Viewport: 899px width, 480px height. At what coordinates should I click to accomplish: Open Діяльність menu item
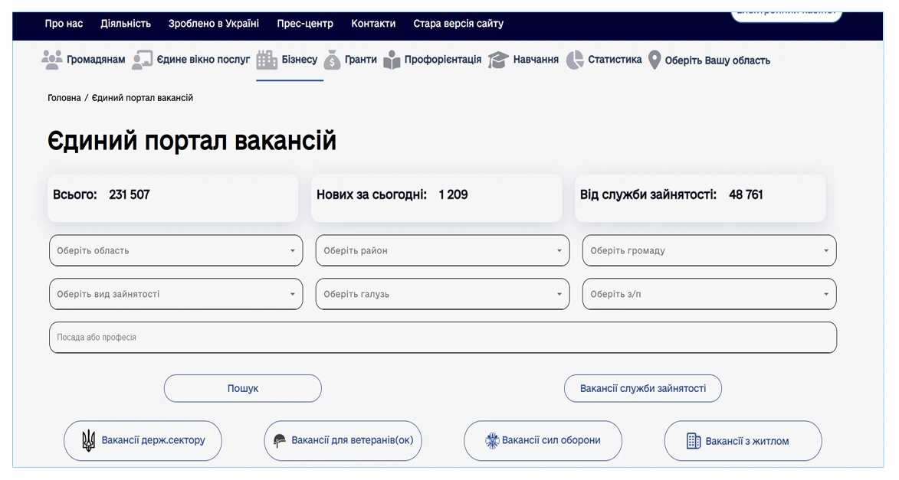point(126,24)
